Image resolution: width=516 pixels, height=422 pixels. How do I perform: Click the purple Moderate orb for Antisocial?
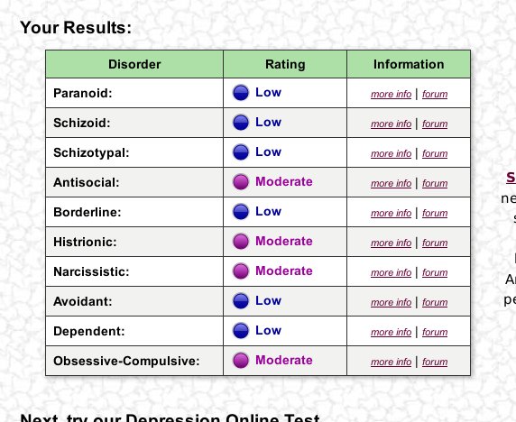(x=241, y=182)
